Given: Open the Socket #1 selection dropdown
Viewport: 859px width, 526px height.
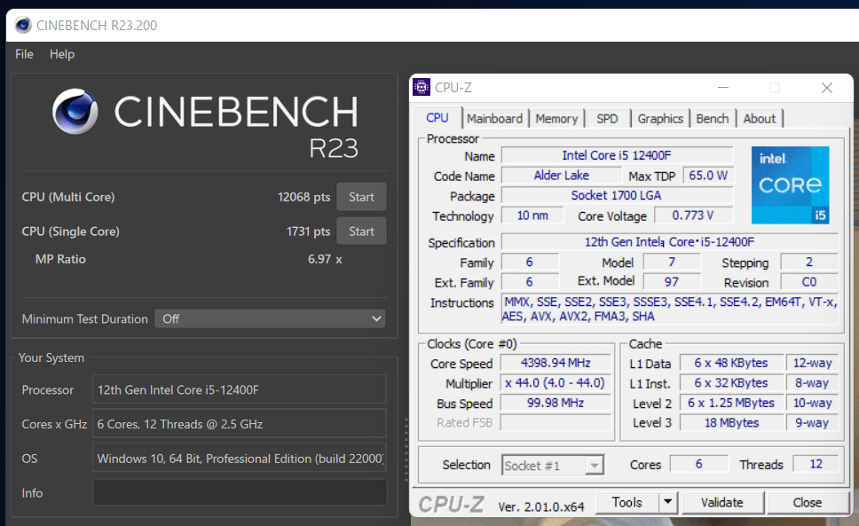Looking at the screenshot, I should (553, 466).
